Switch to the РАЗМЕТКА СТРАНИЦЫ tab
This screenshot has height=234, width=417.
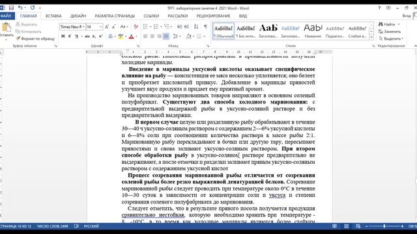click(x=115, y=16)
